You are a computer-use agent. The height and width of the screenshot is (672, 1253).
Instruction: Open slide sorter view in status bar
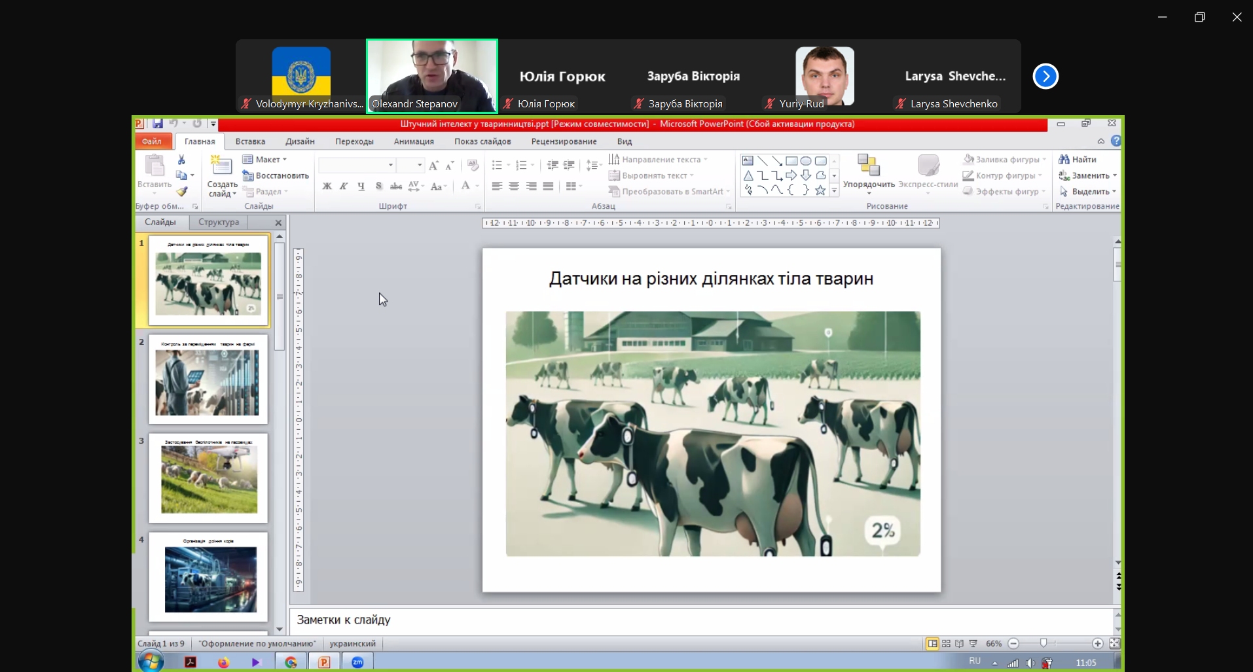[x=946, y=644]
